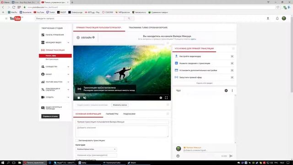Expand the Локализация и субтитры sidebar section
The height and width of the screenshot is (165, 293).
point(68,89)
